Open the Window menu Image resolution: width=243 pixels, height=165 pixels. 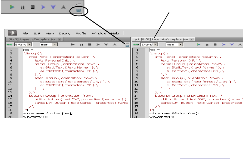point(99,33)
